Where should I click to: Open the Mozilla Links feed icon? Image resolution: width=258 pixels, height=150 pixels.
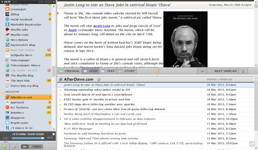[x=8, y=34]
